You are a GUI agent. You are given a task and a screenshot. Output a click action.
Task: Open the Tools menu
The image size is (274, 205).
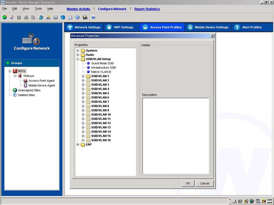[38, 9]
